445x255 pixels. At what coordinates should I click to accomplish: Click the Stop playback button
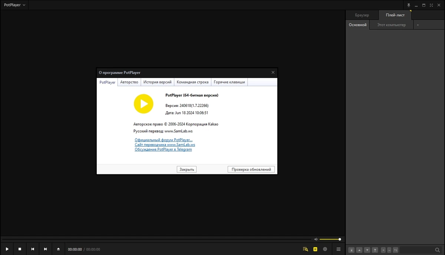tap(20, 249)
